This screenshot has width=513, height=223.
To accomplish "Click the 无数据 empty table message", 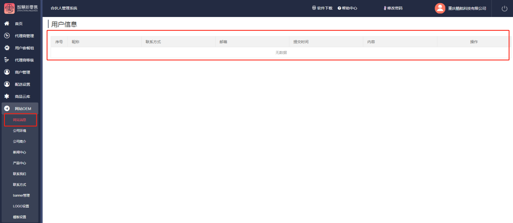I will 281,53.
